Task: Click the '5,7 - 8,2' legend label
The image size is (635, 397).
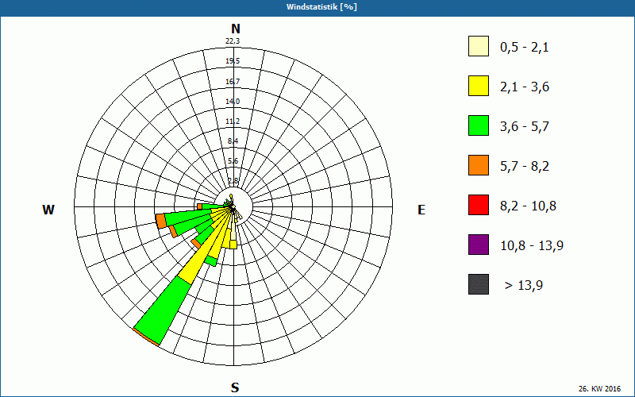Action: [525, 167]
